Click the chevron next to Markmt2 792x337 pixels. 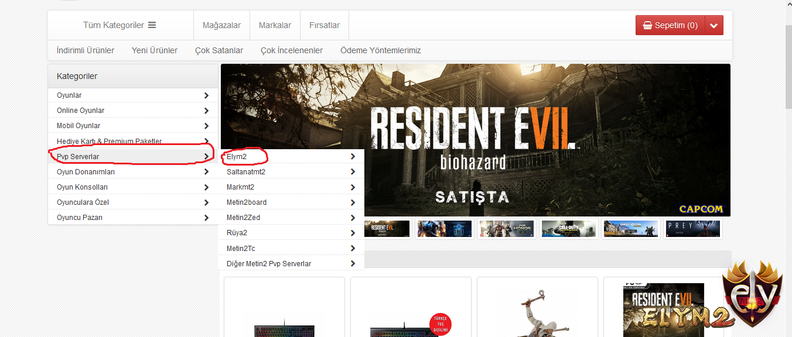click(353, 187)
